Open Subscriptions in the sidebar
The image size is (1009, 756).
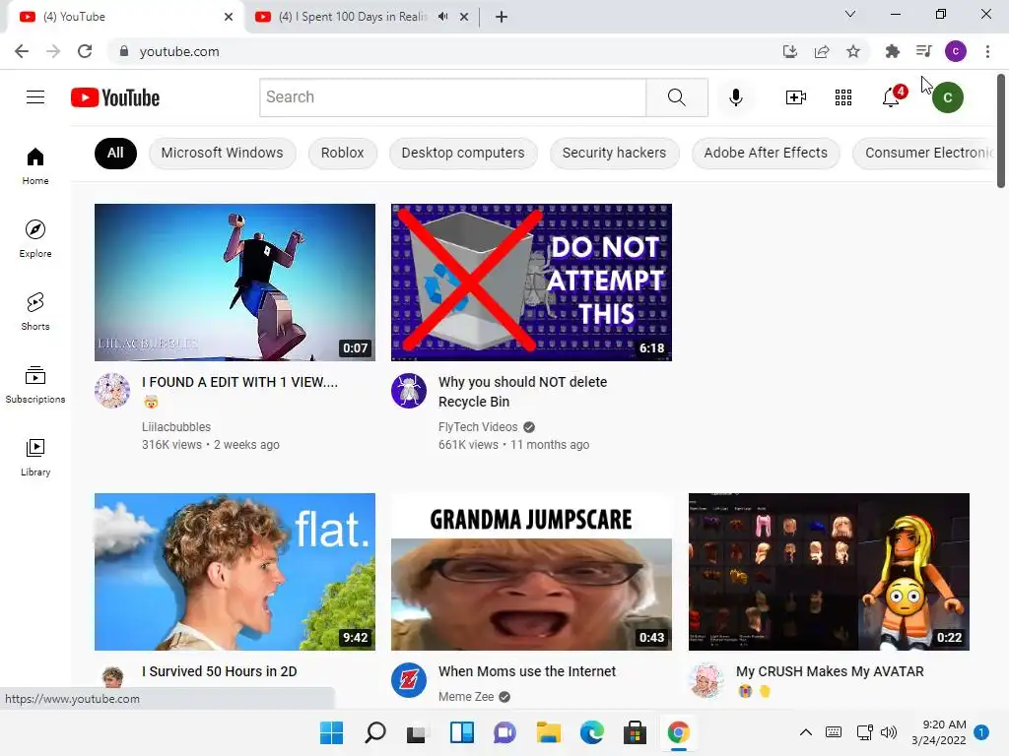point(35,385)
